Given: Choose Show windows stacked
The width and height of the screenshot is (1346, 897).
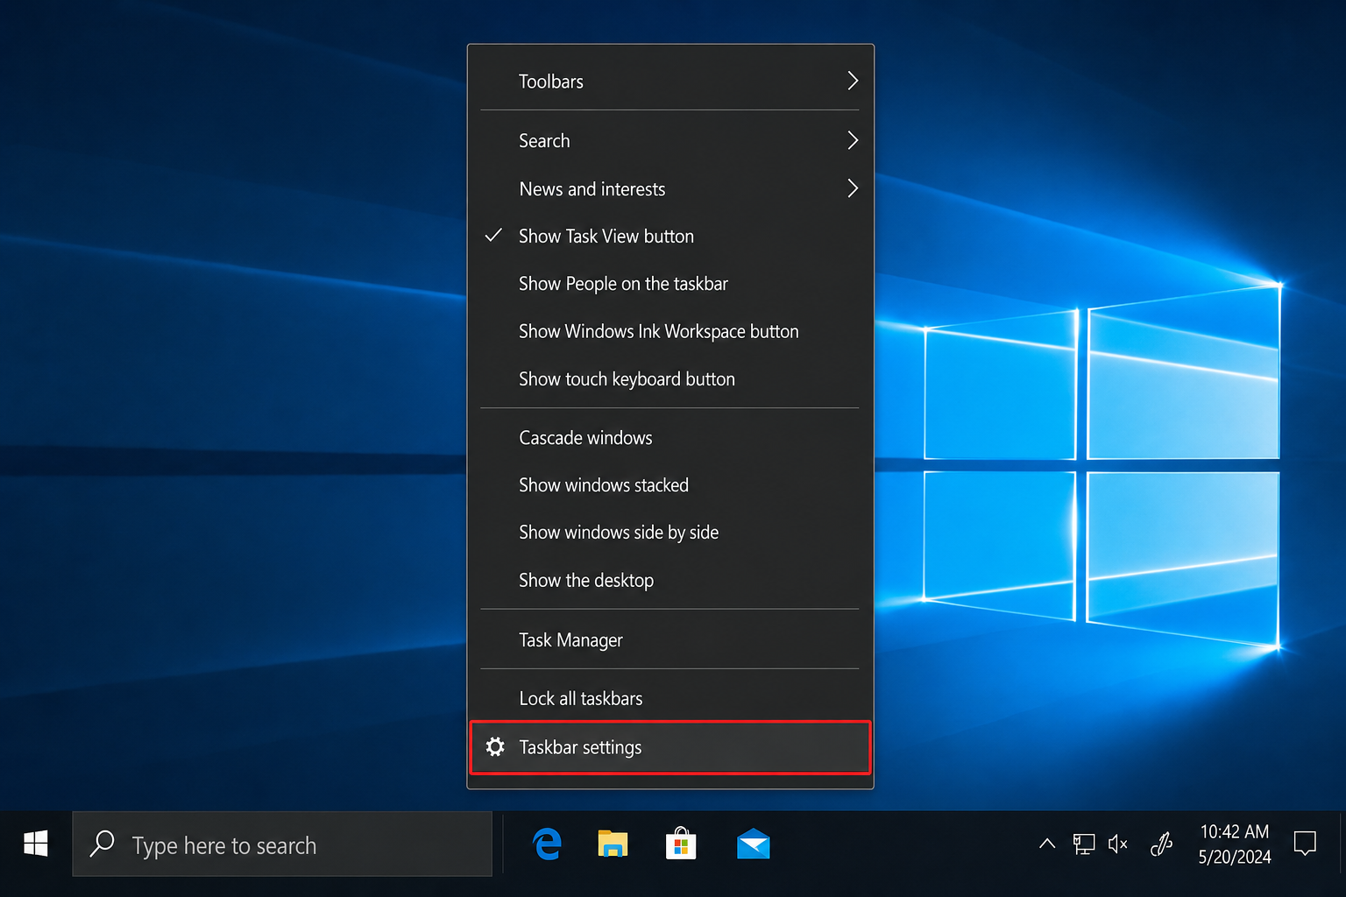Looking at the screenshot, I should point(670,485).
